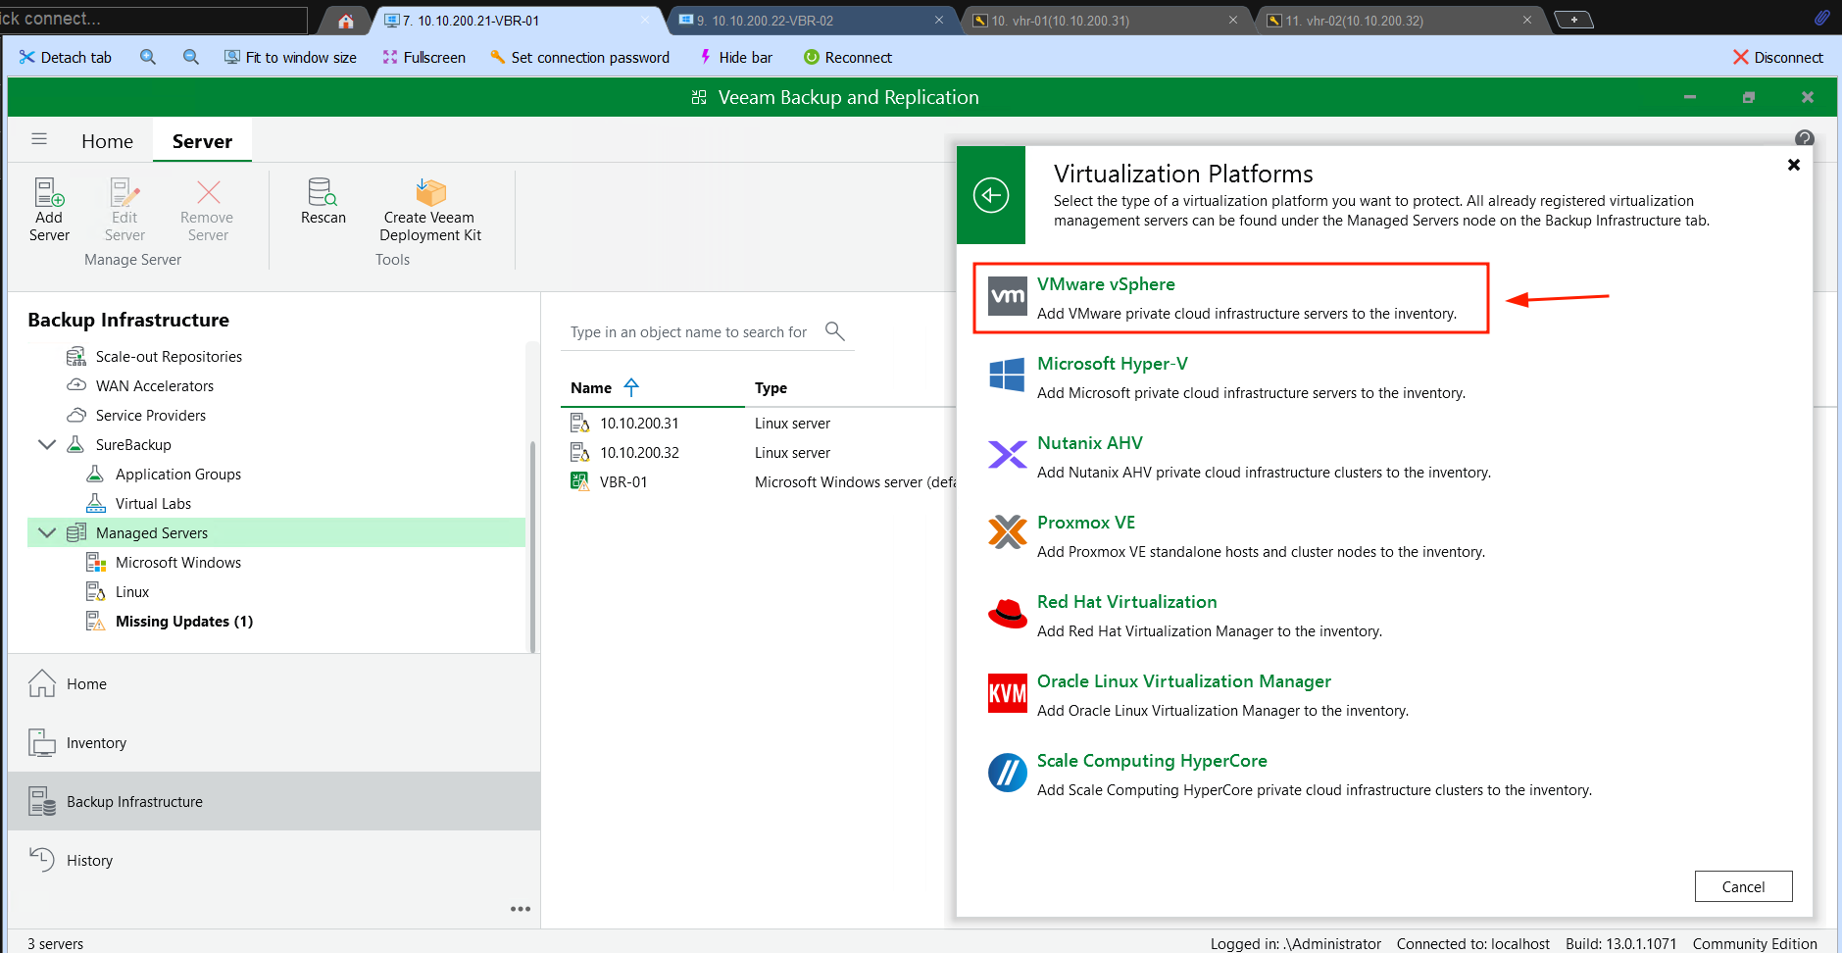Image resolution: width=1842 pixels, height=953 pixels.
Task: Click the History clock icon in navigation
Action: [42, 860]
